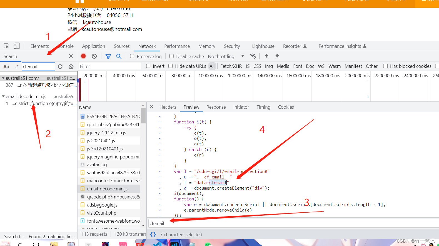Viewport: 439px width, 246px height.
Task: Select adsbygoogle.js request row
Action: coord(109,205)
